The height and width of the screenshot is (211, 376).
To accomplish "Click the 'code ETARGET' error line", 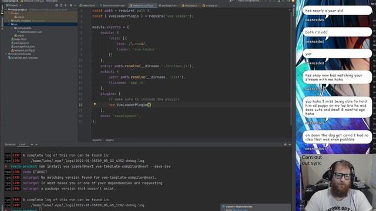I will 35,172.
